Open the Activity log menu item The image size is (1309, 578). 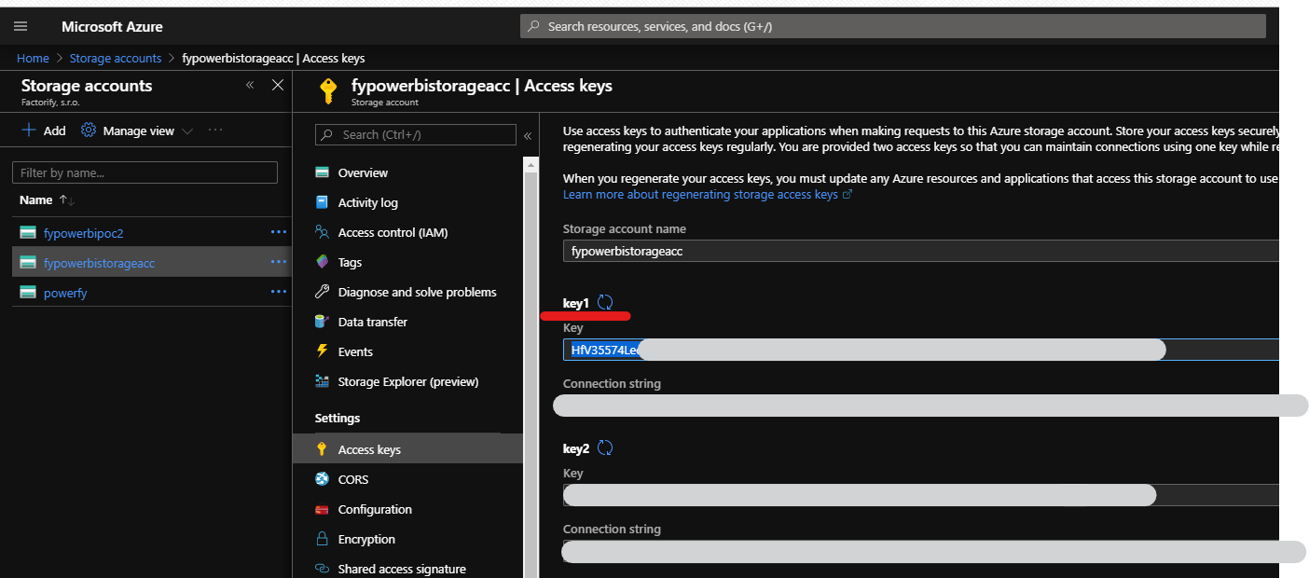[x=367, y=202]
